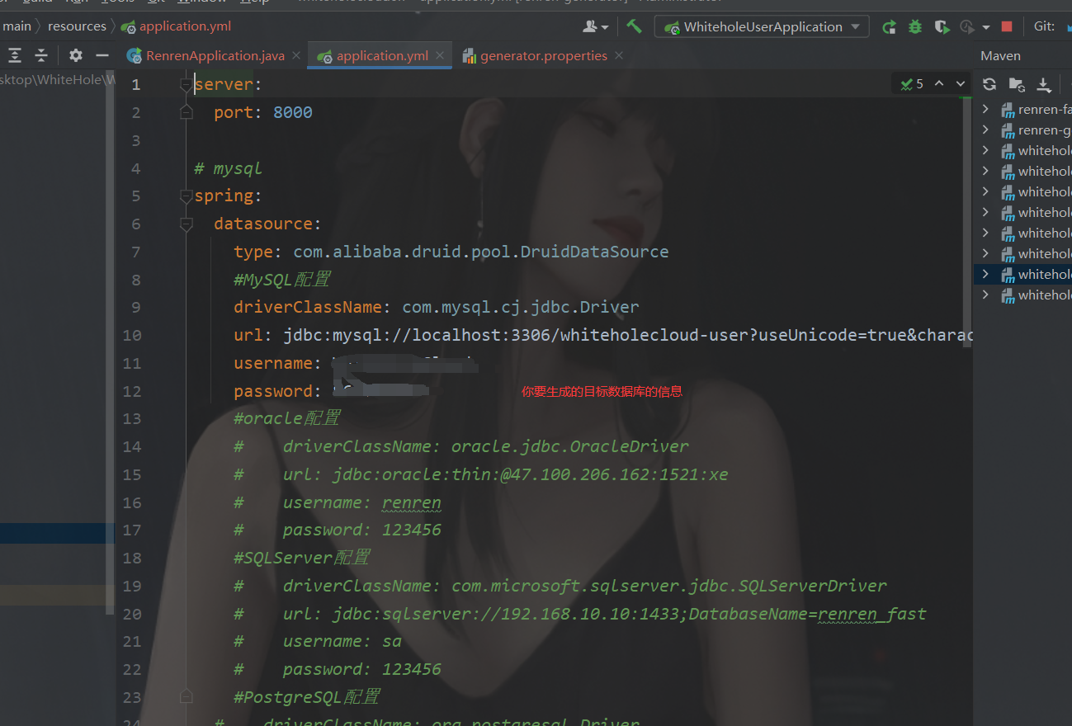
Task: Open the WhiteholeUserApplication run configuration dropdown
Action: (762, 26)
